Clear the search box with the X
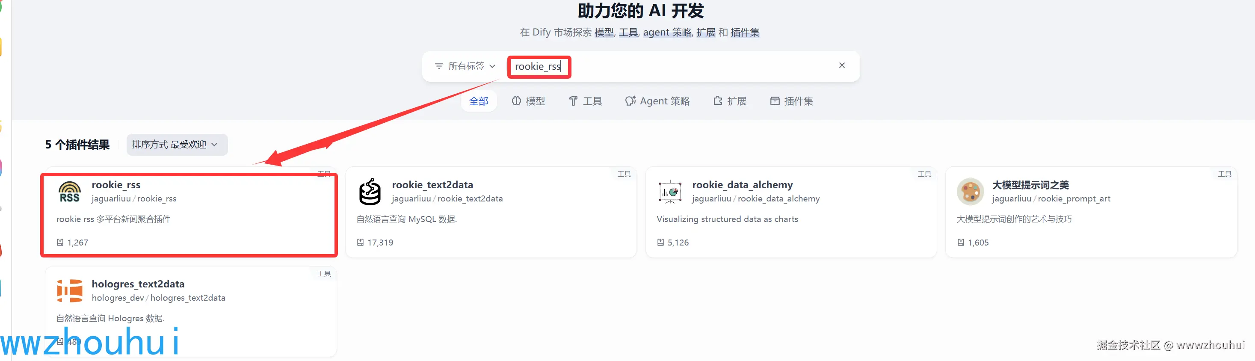 [x=841, y=65]
